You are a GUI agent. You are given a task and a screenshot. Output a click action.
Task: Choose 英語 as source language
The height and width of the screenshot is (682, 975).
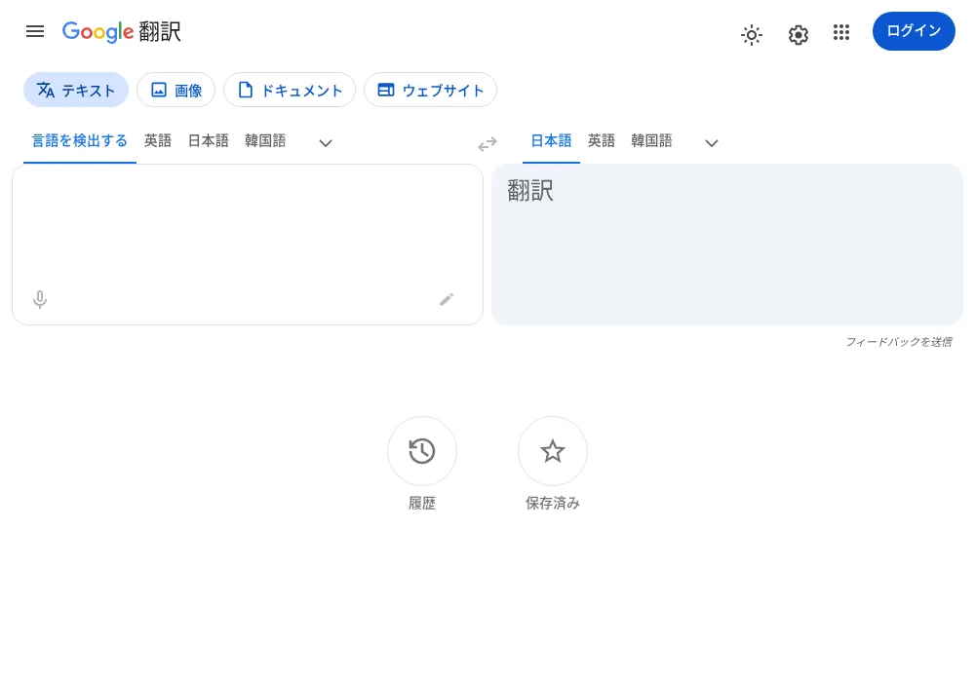[158, 141]
